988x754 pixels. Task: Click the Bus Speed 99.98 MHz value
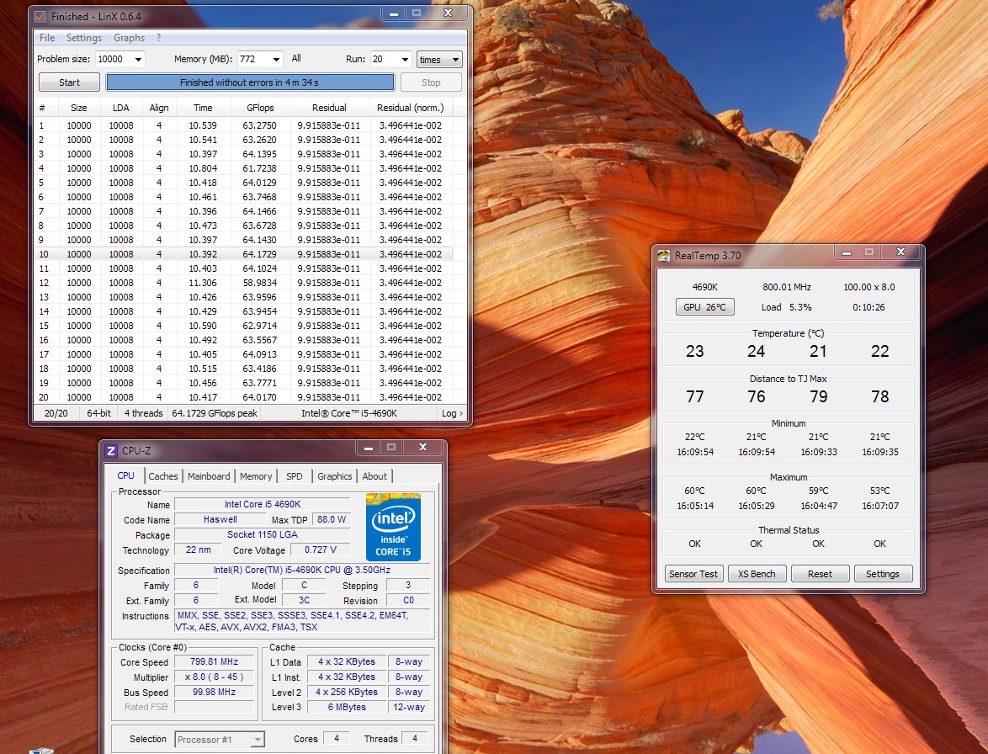[215, 692]
